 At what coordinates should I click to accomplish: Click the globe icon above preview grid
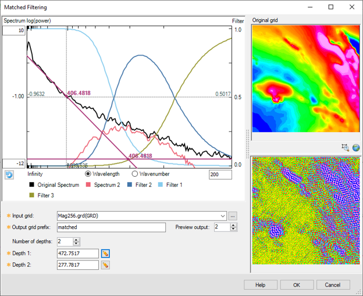[355, 148]
